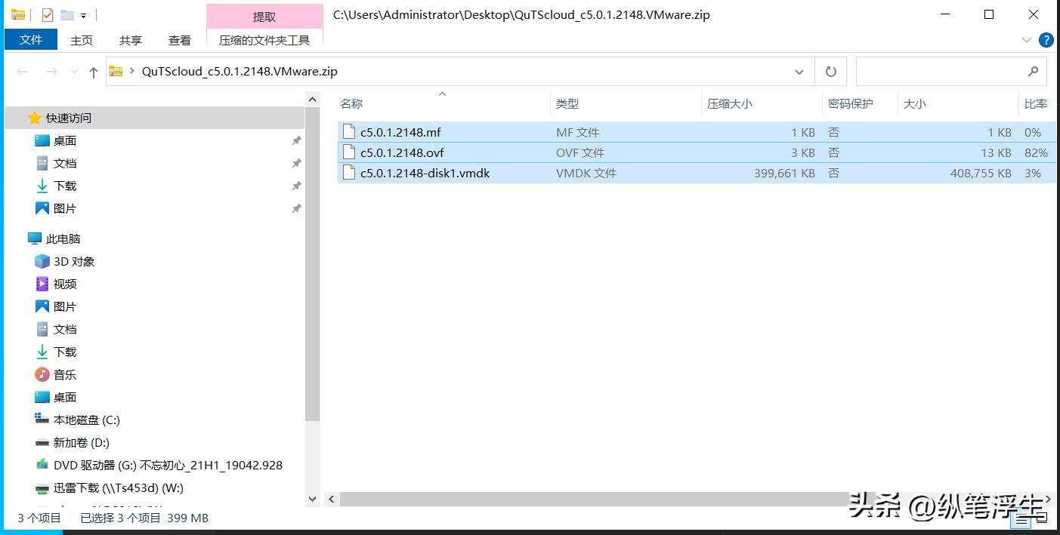Viewport: 1060px width, 535px height.
Task: Switch to details view icon in status bar
Action: [1022, 519]
